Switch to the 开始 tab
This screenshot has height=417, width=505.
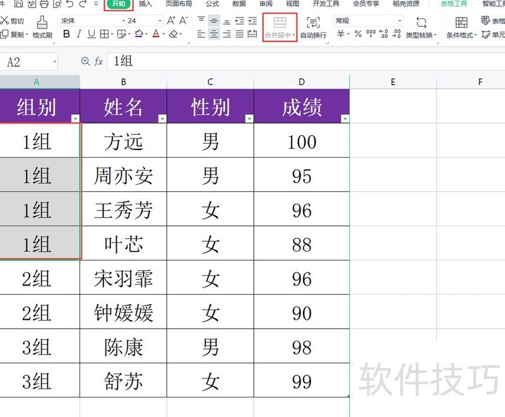119,4
